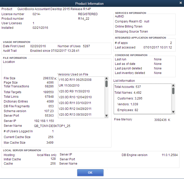The height and width of the screenshot is (179, 184).
Task: Click Customers: 3,295 list entry
Action: (130, 98)
